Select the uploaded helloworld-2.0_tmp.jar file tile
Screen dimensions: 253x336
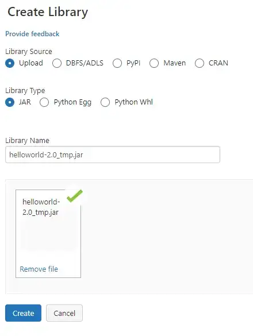pyautogui.click(x=48, y=234)
